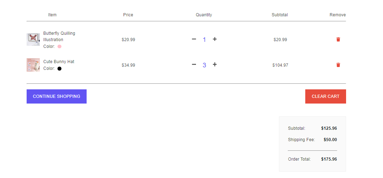Open the Cute Bunny Hat thumbnail image

[x=33, y=65]
